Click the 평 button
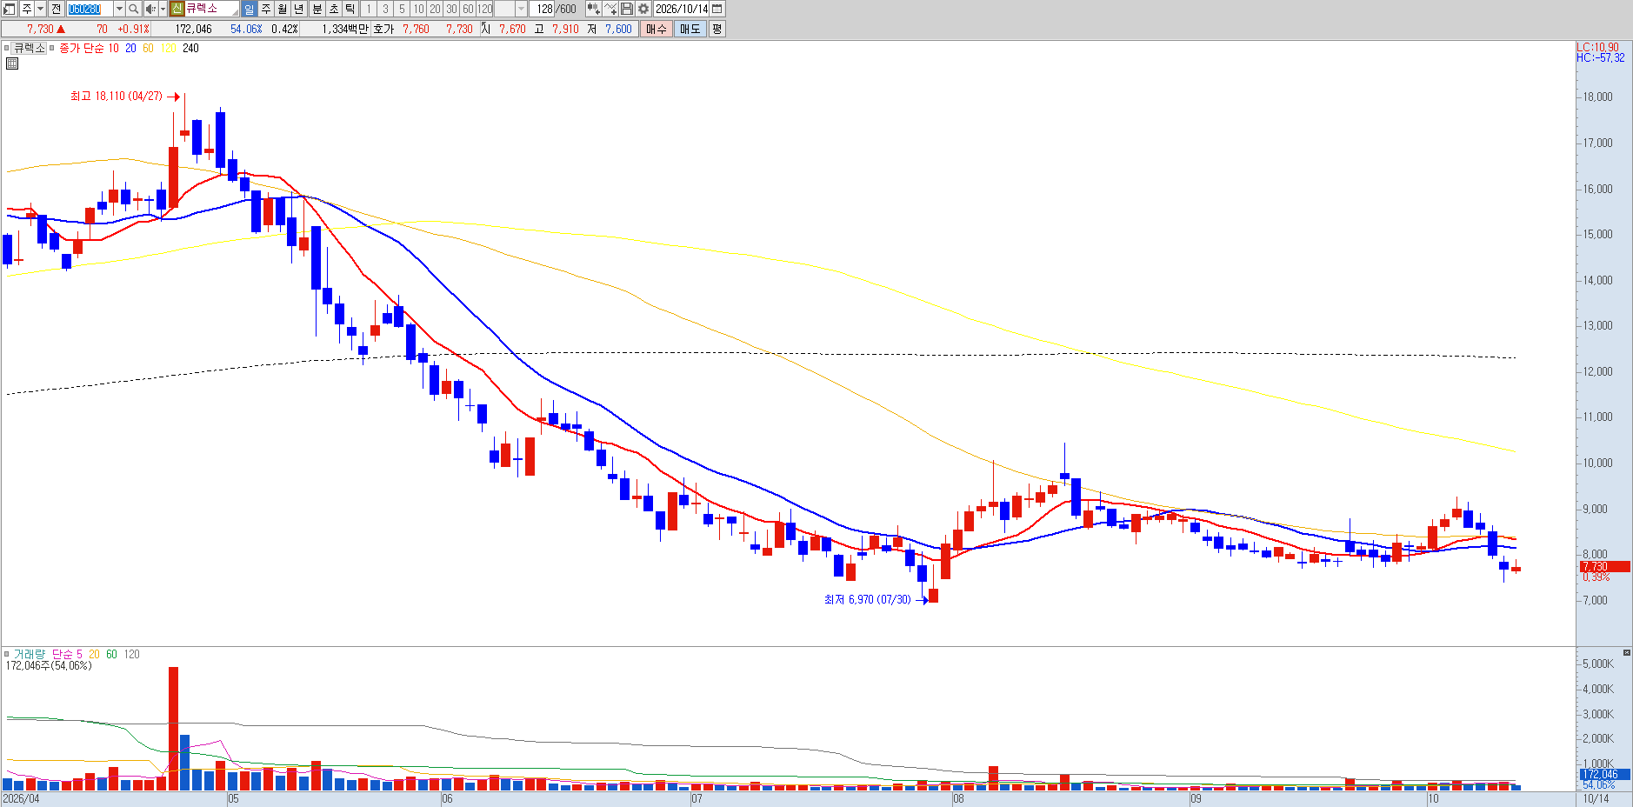 [x=717, y=29]
